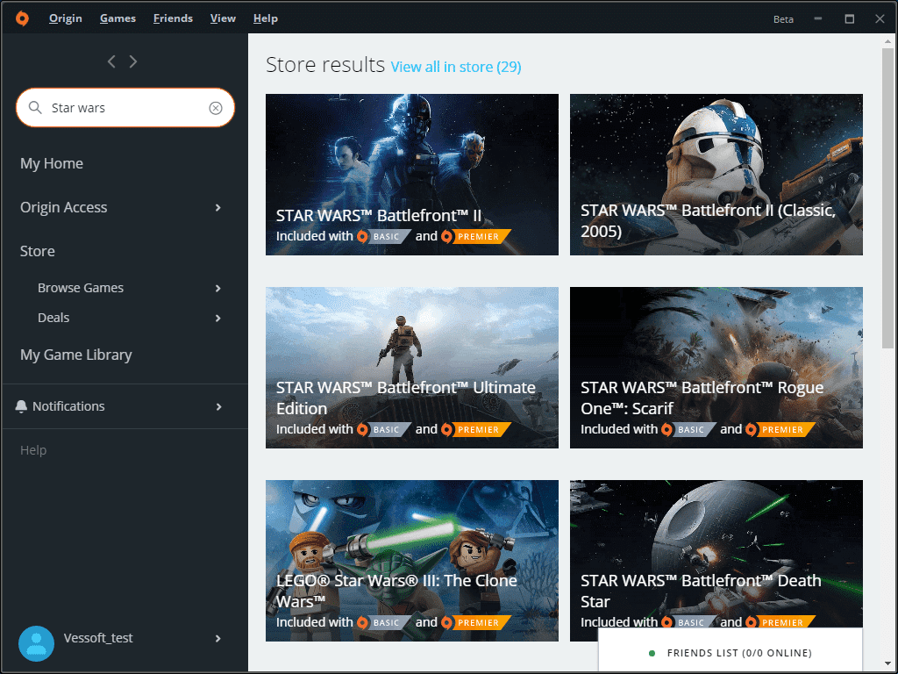The image size is (898, 674).
Task: Click the Store results heading
Action: point(325,65)
